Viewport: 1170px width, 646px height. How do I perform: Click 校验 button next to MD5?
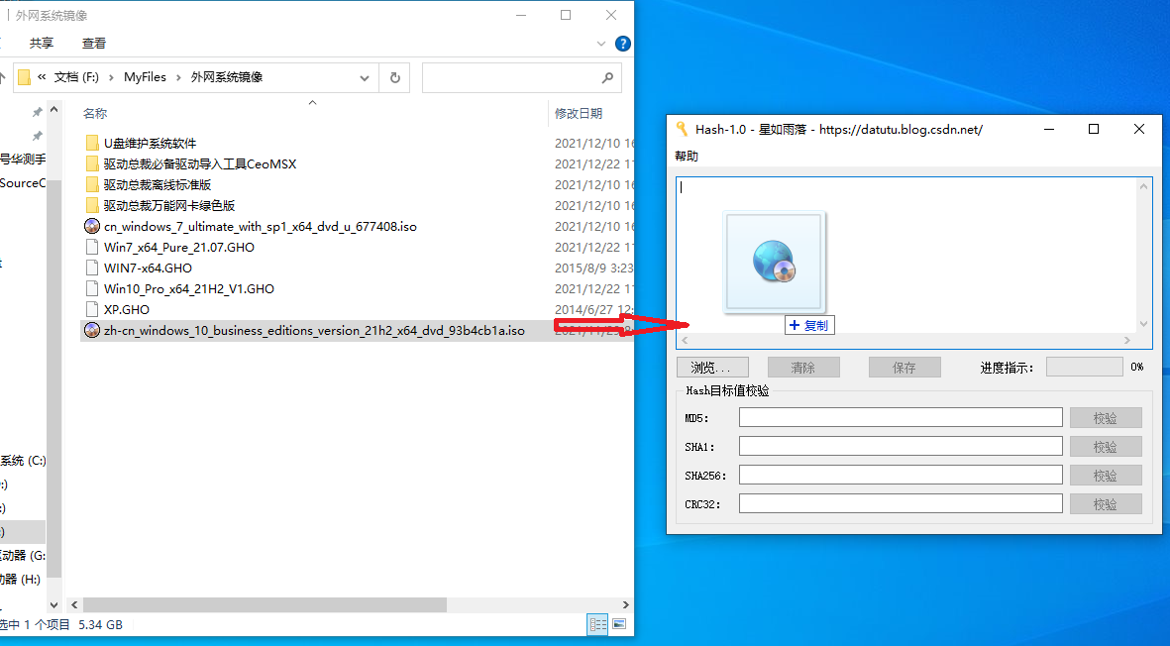pyautogui.click(x=1106, y=418)
